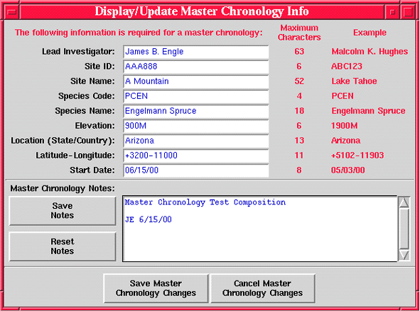The width and height of the screenshot is (420, 311).
Task: Select the Site Name input field
Action: click(196, 82)
